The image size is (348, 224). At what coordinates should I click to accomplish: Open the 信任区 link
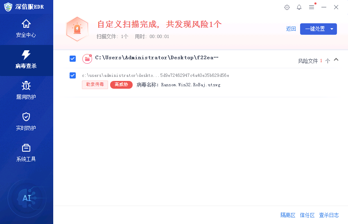click(307, 215)
